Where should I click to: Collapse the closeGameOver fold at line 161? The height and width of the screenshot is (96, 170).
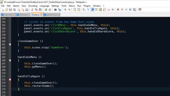(10, 44)
